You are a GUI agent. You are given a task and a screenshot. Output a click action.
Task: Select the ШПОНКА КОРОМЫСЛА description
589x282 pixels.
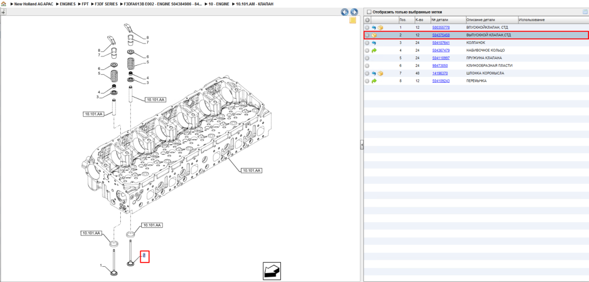coord(485,73)
